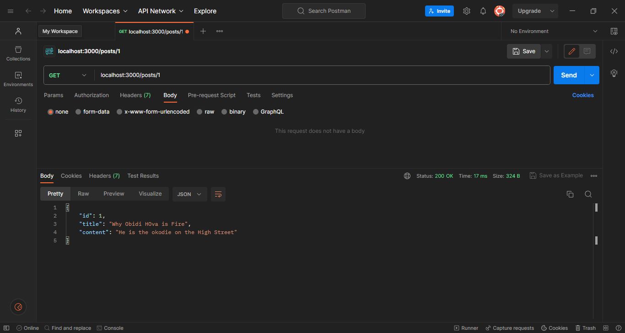Switch to the Pre-request Script tab

(x=211, y=95)
